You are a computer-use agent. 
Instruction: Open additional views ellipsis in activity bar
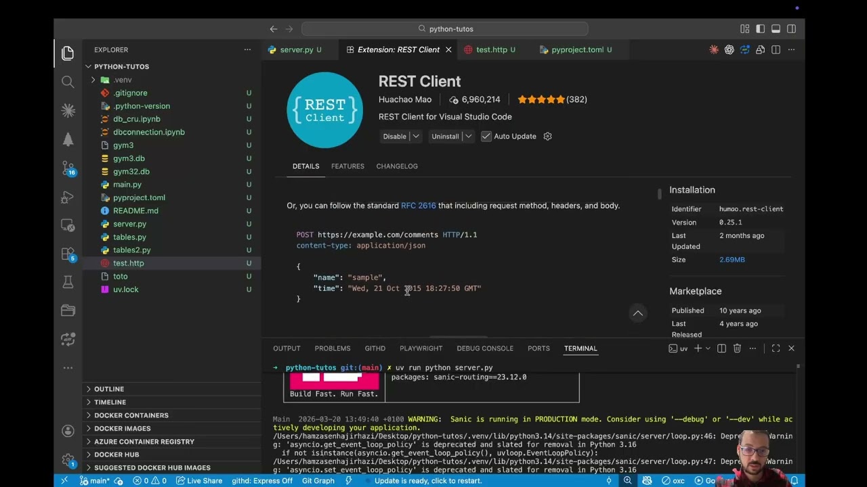click(68, 367)
